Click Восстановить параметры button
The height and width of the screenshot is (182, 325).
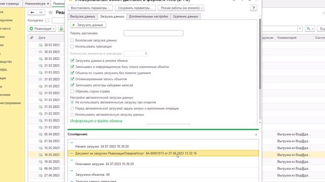click(90, 8)
